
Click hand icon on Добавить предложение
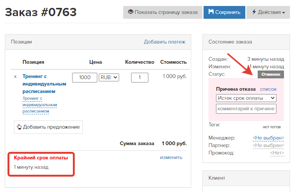point(20,127)
